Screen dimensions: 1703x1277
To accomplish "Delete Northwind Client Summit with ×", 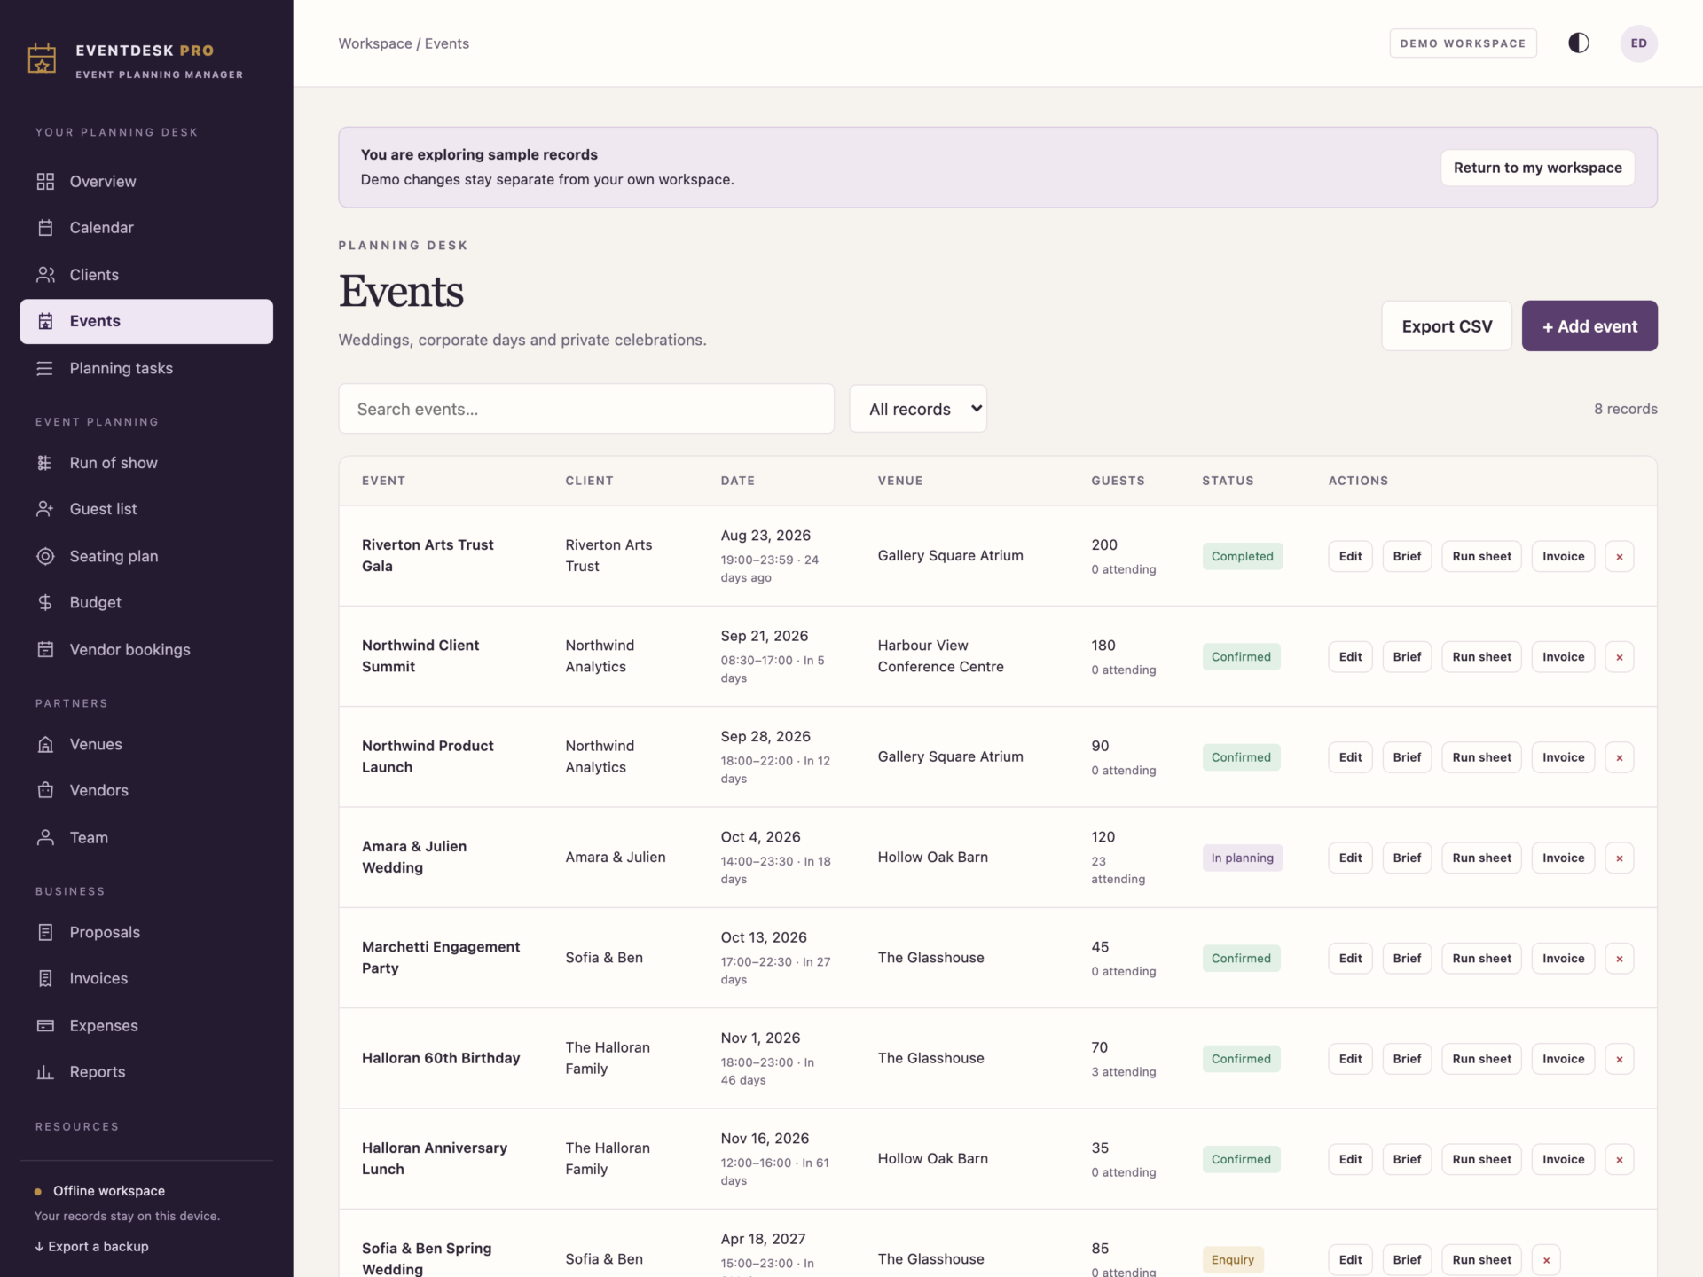I will [x=1620, y=657].
